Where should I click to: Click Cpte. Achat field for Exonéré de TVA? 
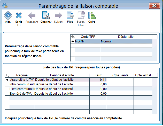[x=143, y=94]
